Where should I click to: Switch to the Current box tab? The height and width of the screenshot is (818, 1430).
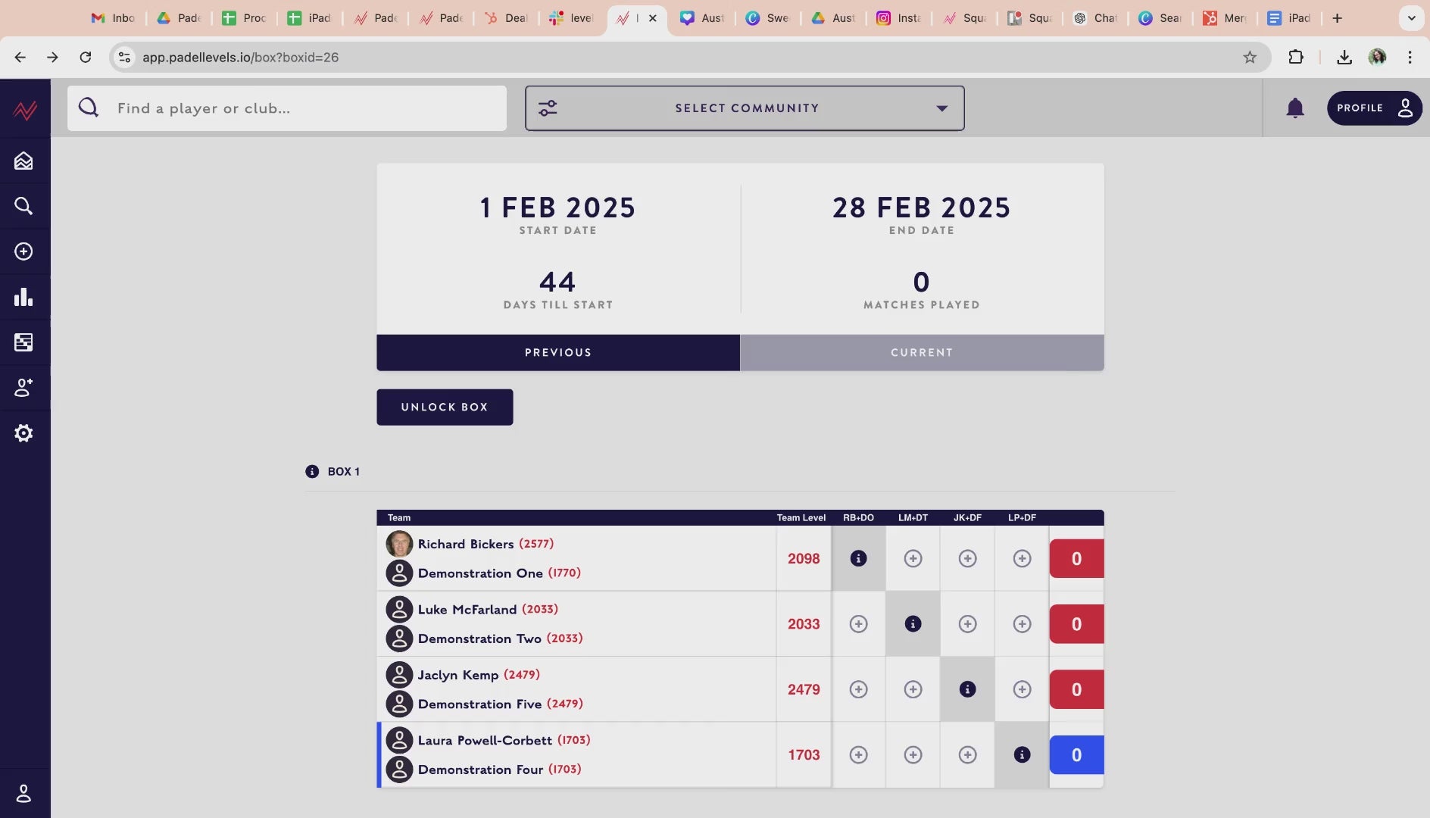coord(922,353)
